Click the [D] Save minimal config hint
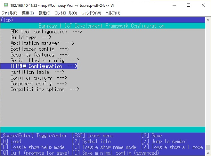The height and width of the screenshot is (156, 211). pos(116,153)
